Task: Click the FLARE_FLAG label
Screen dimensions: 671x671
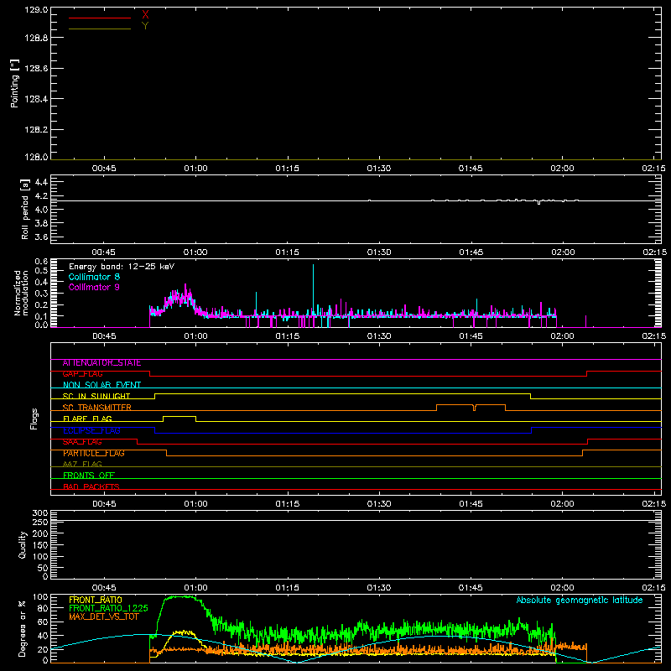Action: (x=87, y=419)
